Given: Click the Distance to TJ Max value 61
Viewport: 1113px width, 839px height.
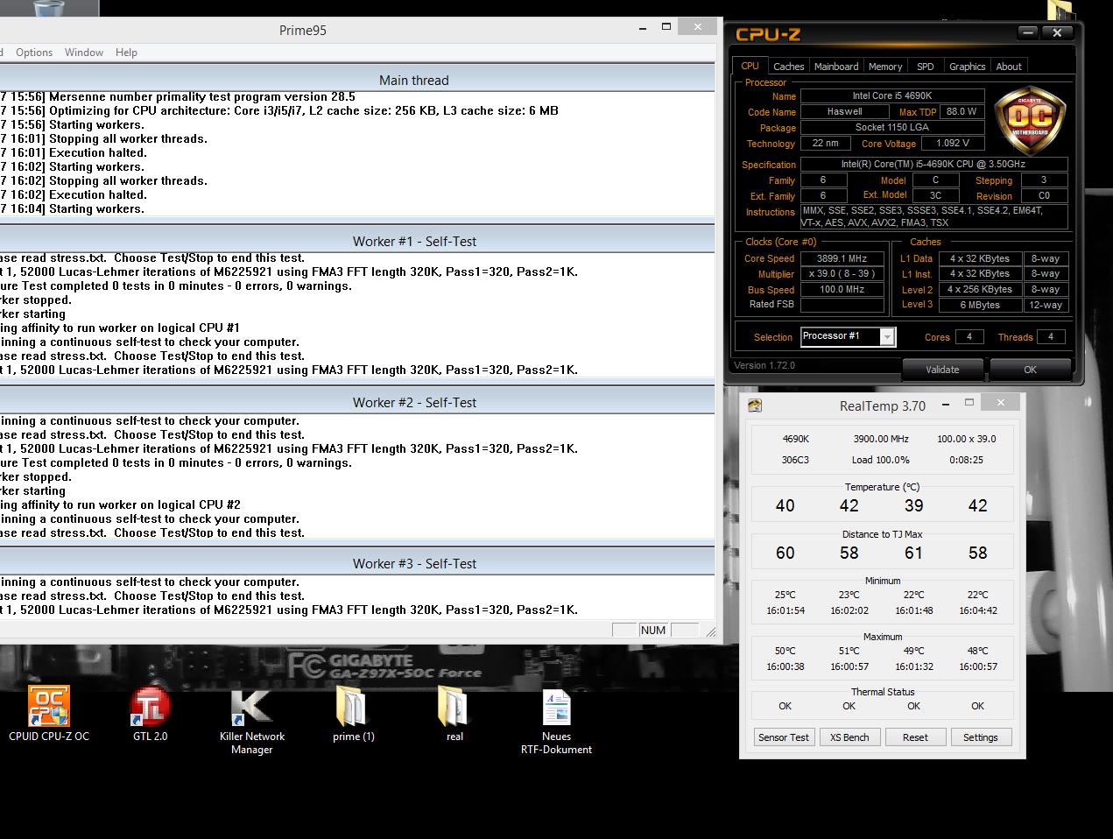Looking at the screenshot, I should click(x=913, y=553).
